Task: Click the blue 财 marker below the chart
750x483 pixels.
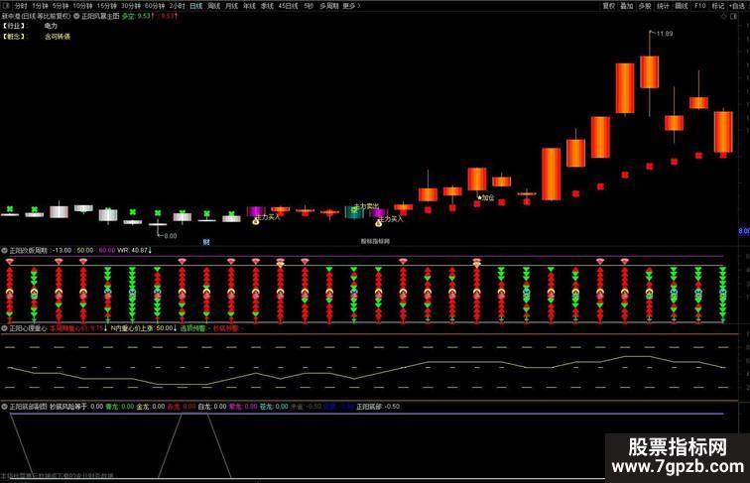Action: point(206,242)
